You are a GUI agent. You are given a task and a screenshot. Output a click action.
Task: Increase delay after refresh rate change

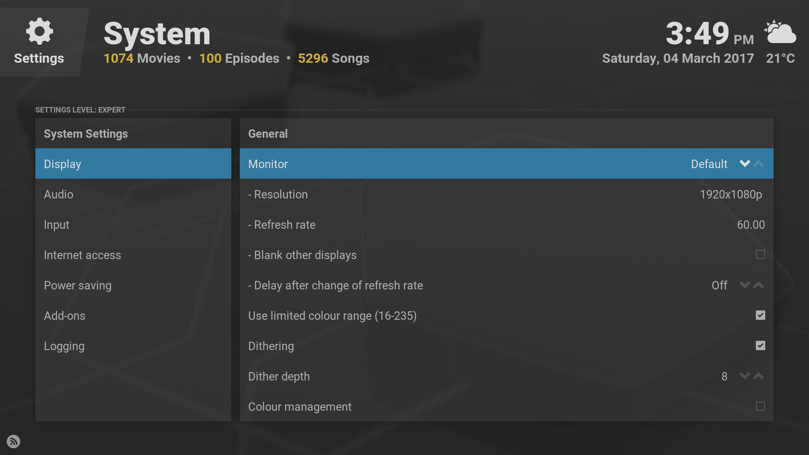tap(758, 285)
